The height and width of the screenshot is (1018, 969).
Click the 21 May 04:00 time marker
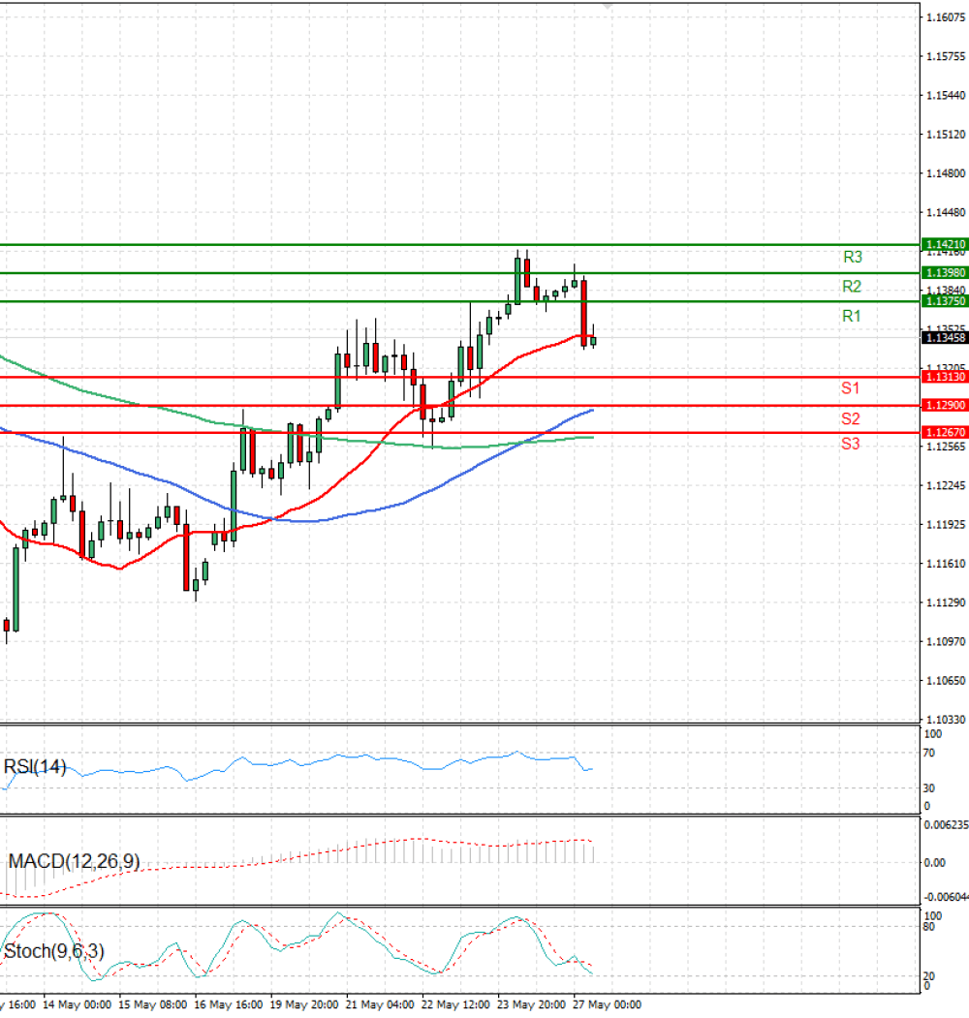click(x=380, y=1004)
